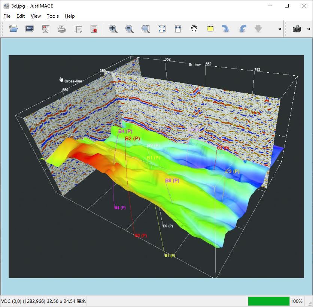Start the slideshow presentation icon
Image resolution: width=313 pixels, height=307 pixels.
[x=46, y=29]
